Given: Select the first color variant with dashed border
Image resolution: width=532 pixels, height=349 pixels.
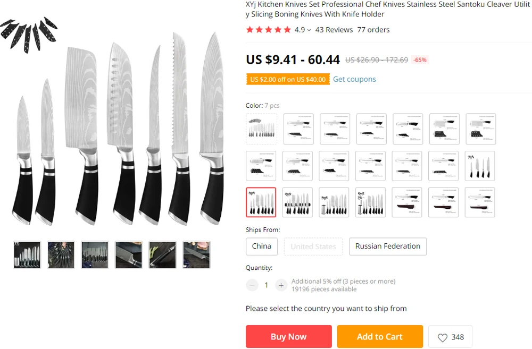Looking at the screenshot, I should (261, 129).
